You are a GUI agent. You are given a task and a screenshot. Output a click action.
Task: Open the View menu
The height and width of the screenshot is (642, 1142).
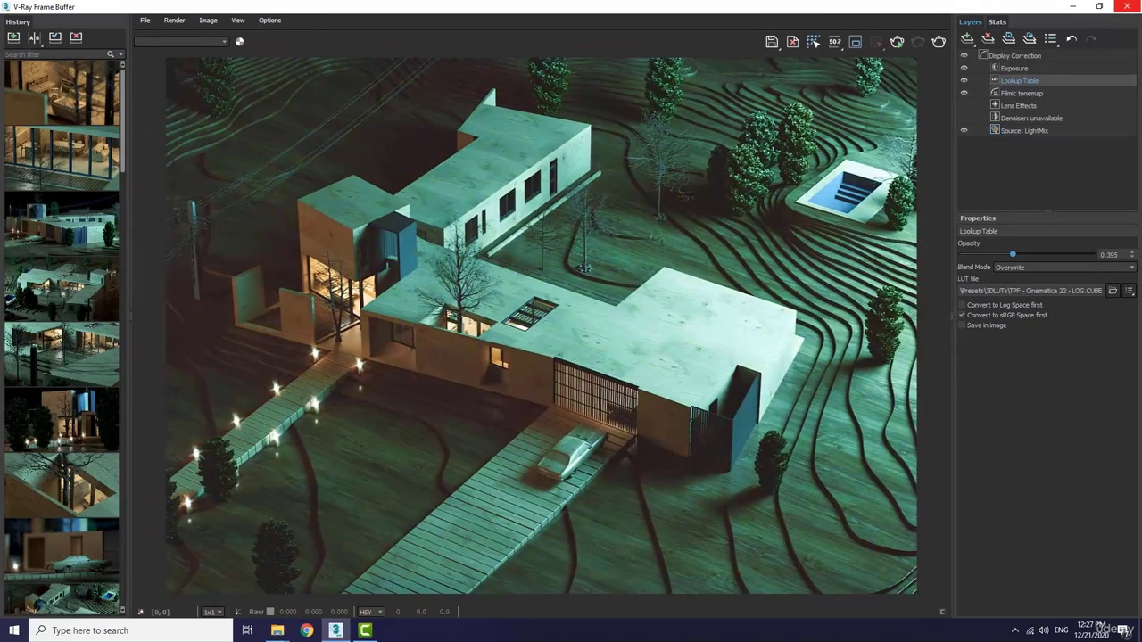click(x=238, y=20)
